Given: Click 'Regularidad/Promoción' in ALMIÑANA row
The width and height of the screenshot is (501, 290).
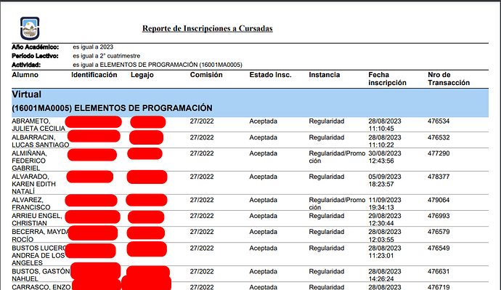Looking at the screenshot, I should click(x=337, y=157).
